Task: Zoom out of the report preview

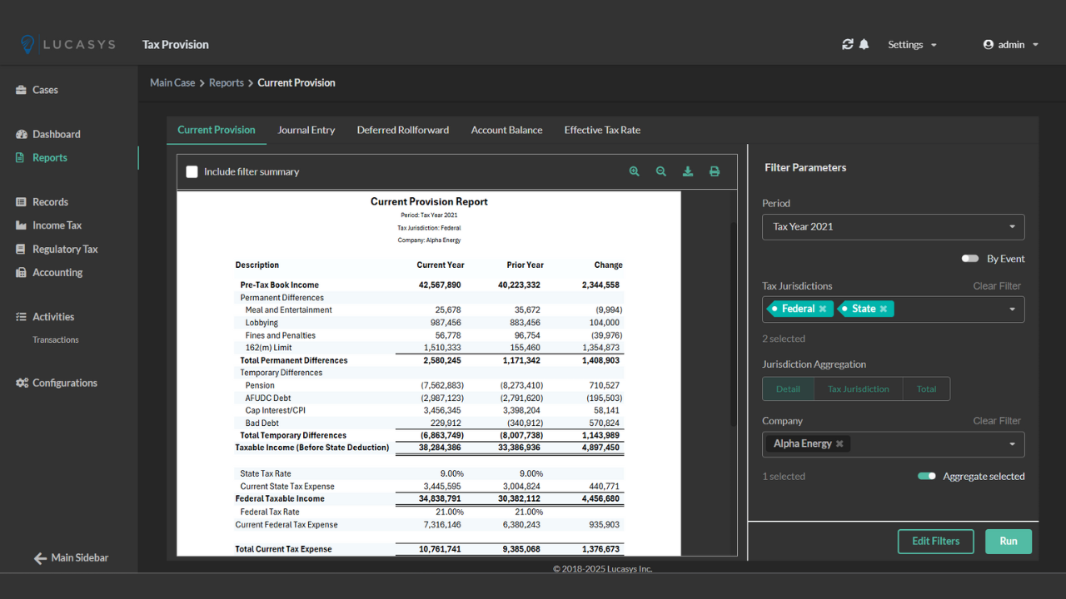Action: pos(660,171)
